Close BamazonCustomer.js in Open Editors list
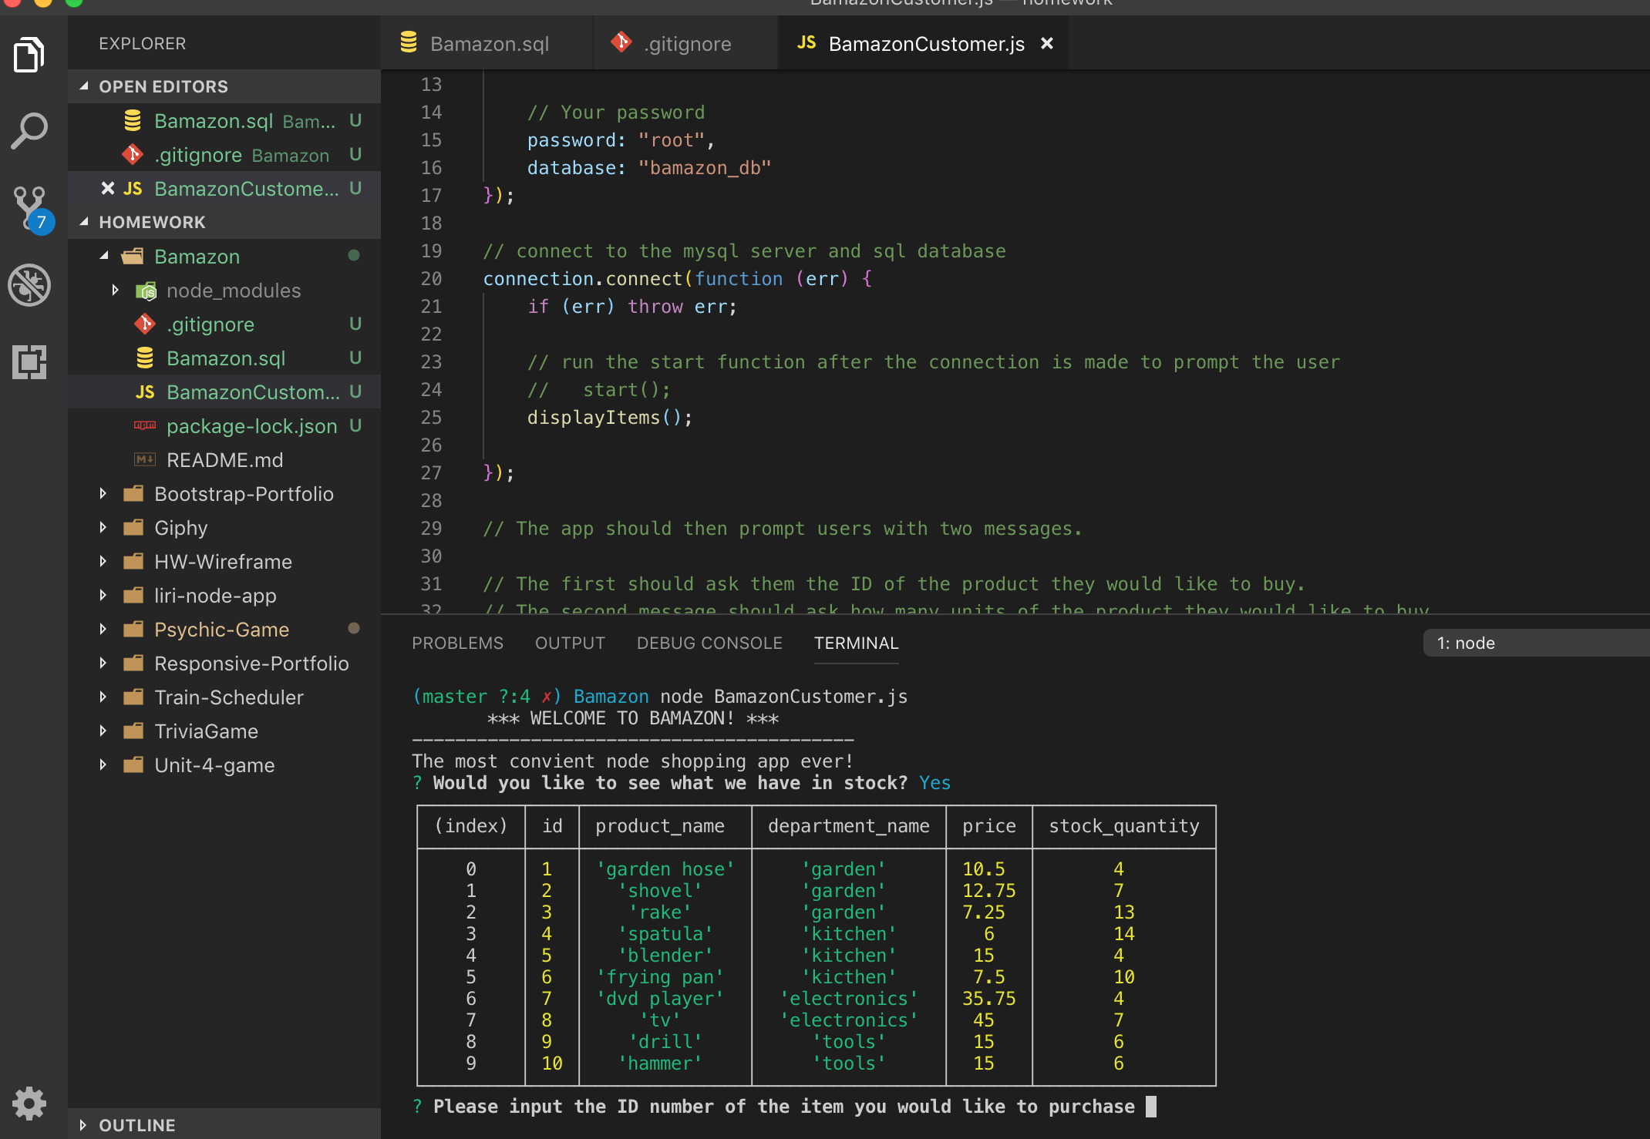 coord(108,189)
